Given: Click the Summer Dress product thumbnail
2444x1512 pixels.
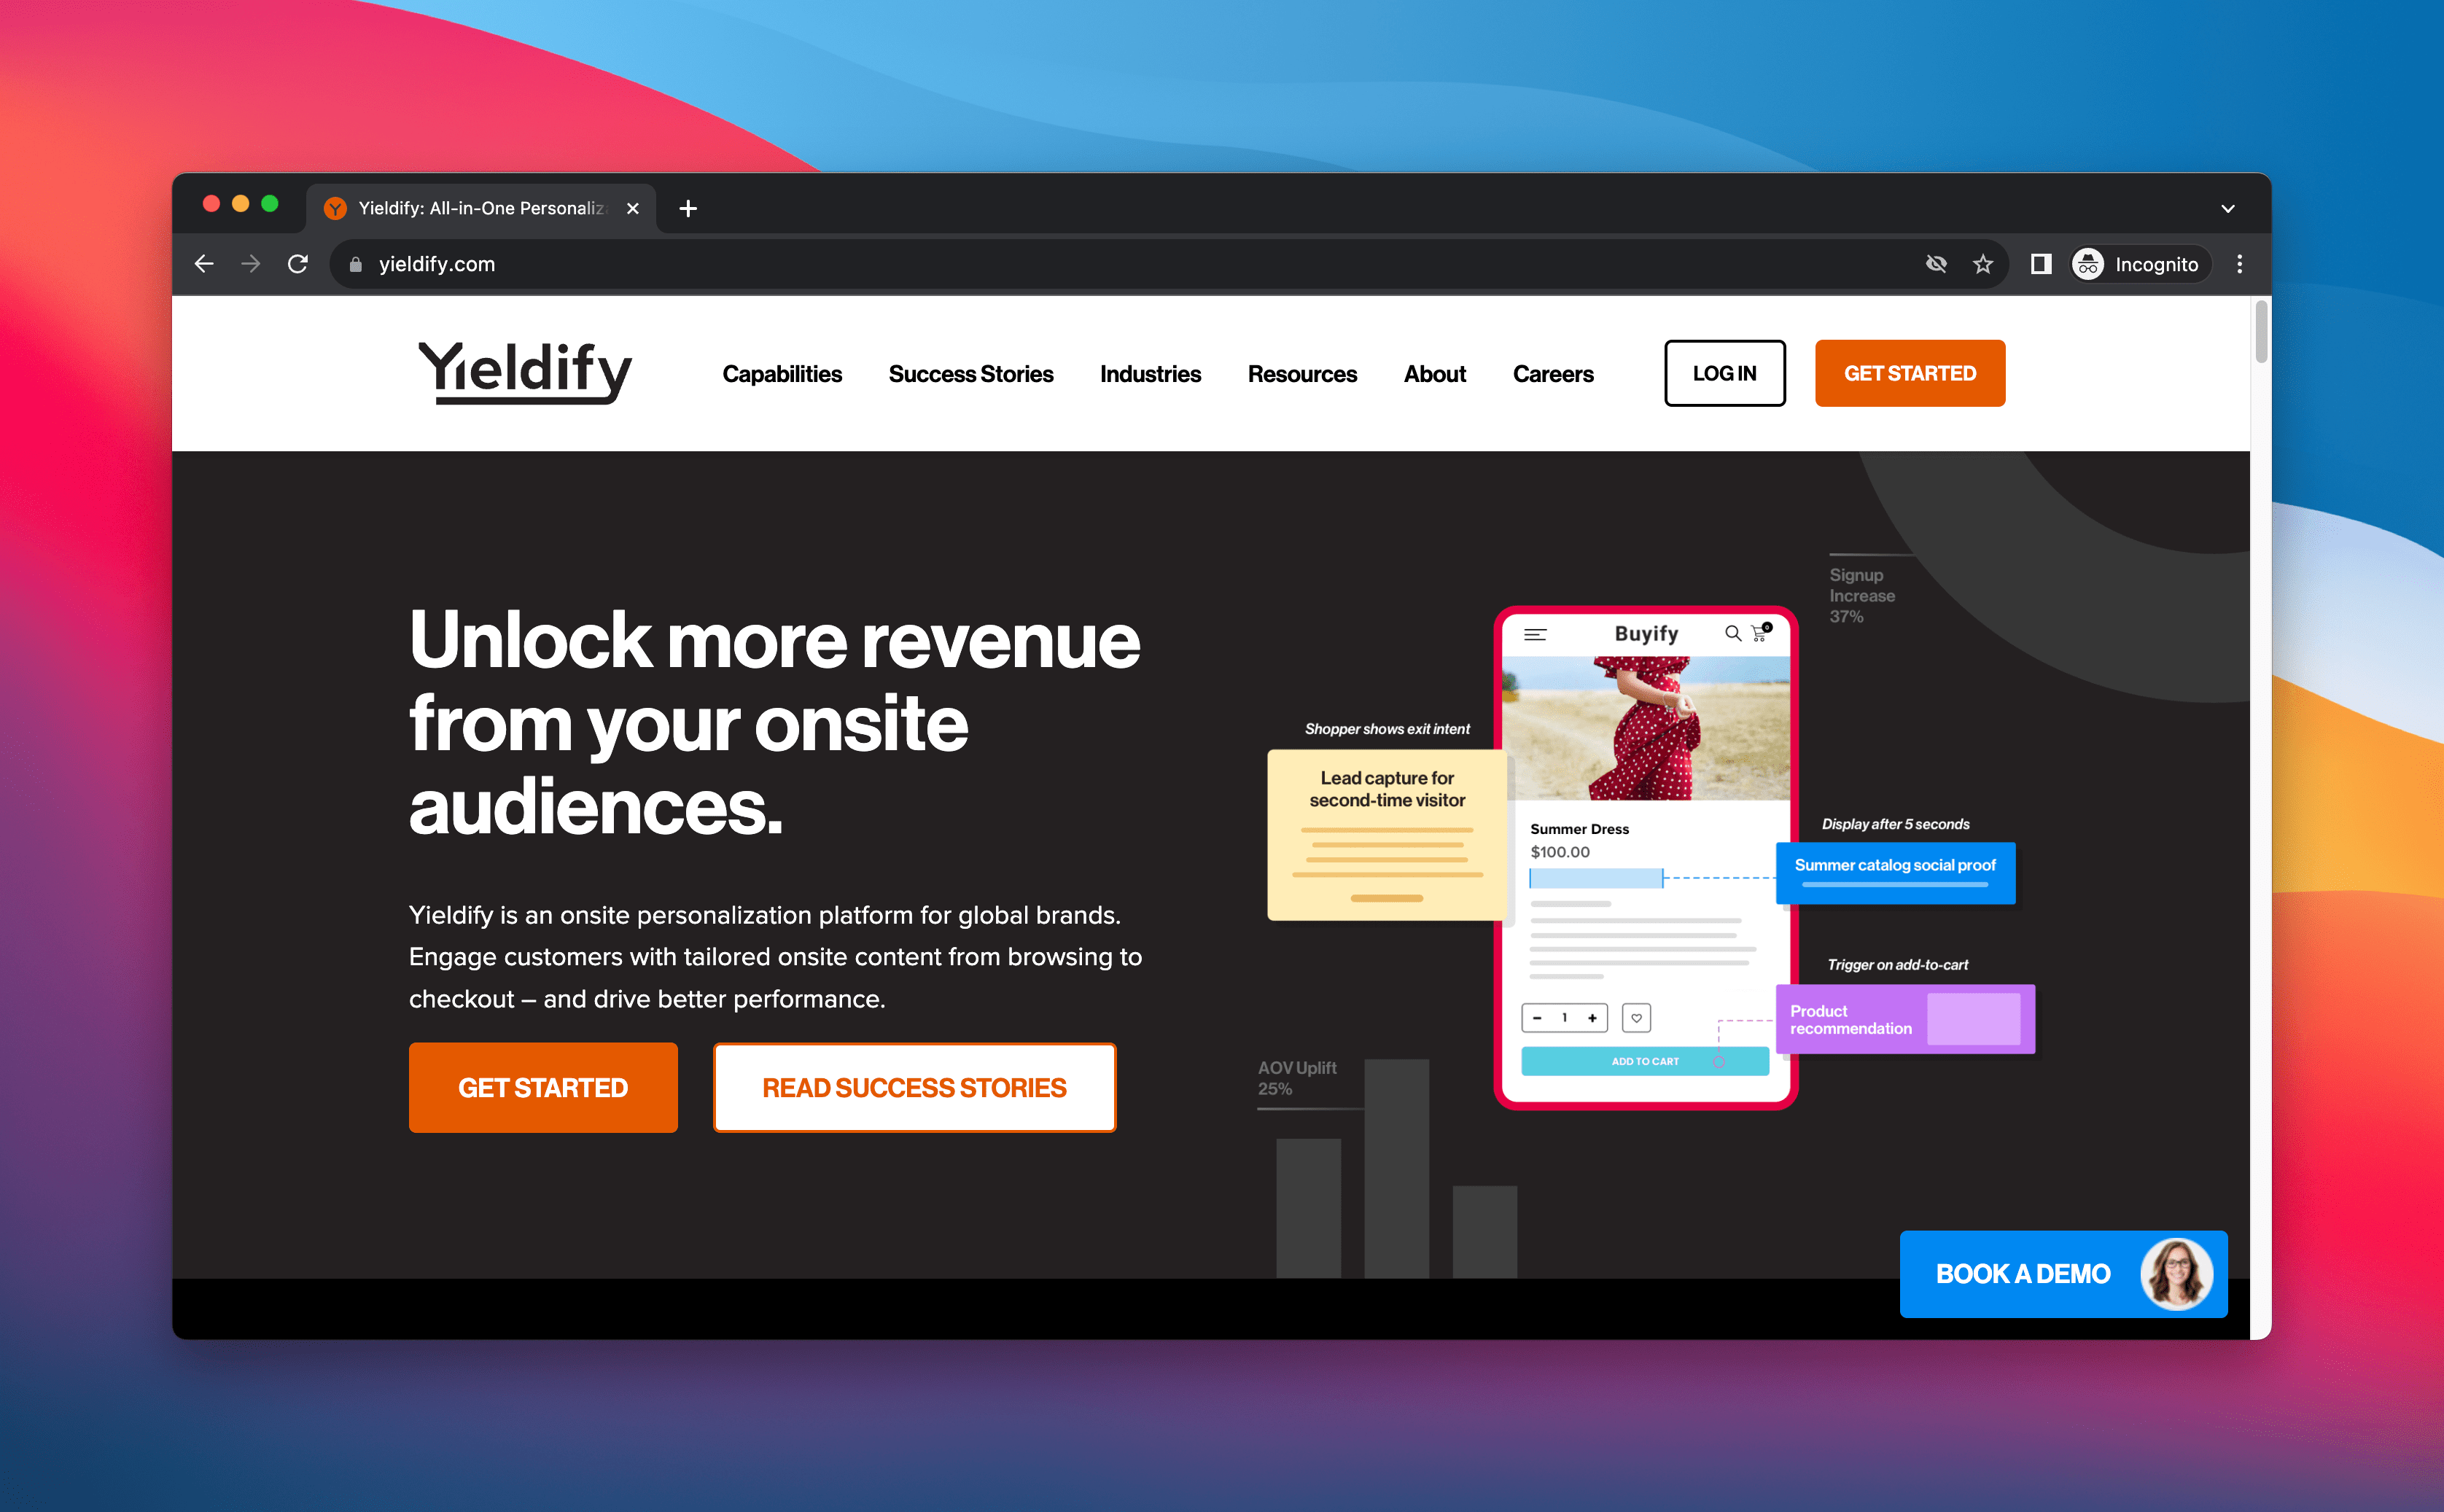Looking at the screenshot, I should pos(1643,733).
